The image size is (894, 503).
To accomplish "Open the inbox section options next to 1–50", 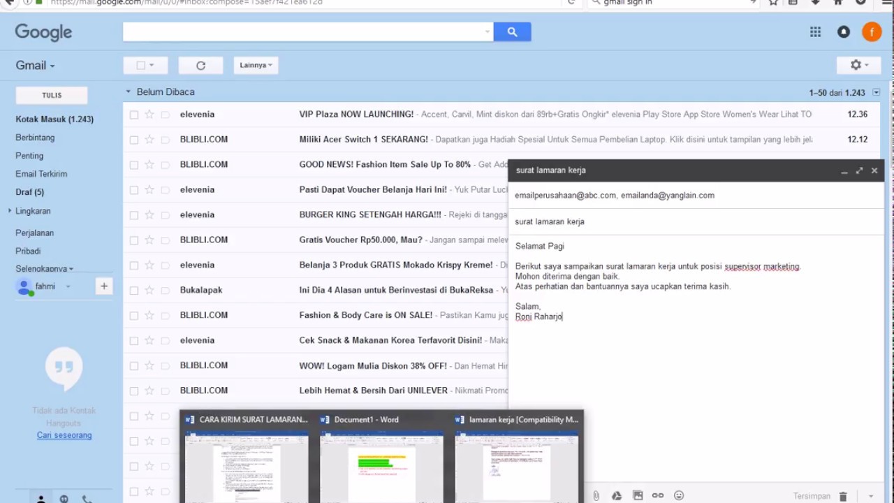I will pyautogui.click(x=877, y=92).
